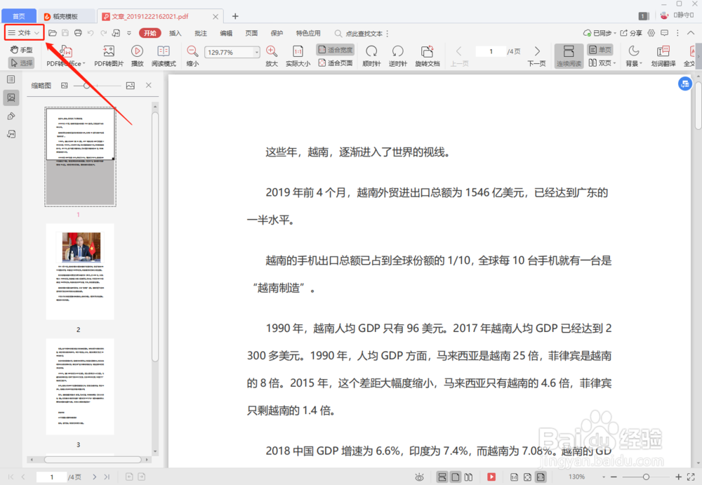Start the 播放 slideshow playback

point(137,55)
